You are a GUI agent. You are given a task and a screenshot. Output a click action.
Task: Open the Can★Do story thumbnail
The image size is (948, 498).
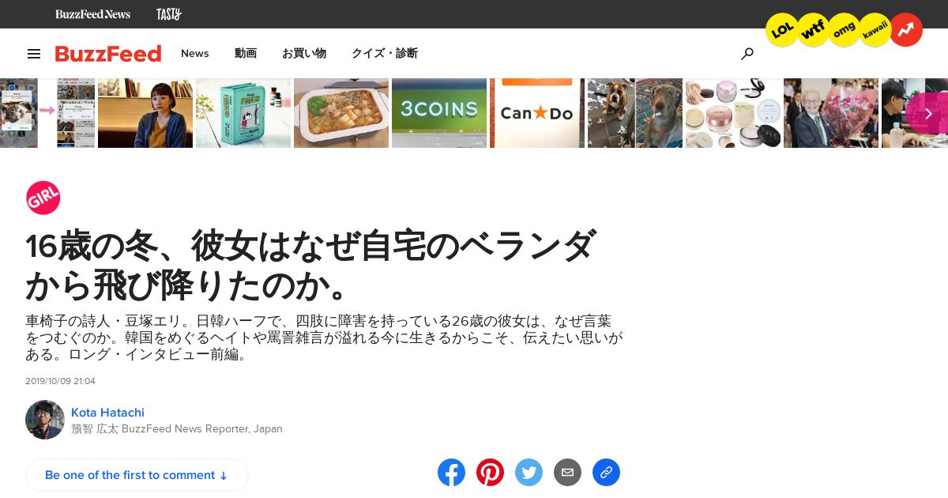pos(537,113)
